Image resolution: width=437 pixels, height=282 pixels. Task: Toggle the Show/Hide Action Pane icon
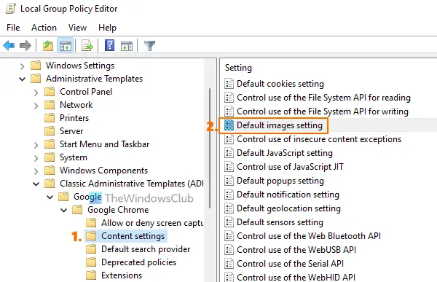(x=127, y=46)
